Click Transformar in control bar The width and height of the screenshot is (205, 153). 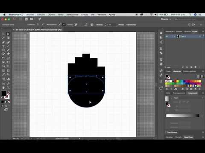[x=131, y=25]
